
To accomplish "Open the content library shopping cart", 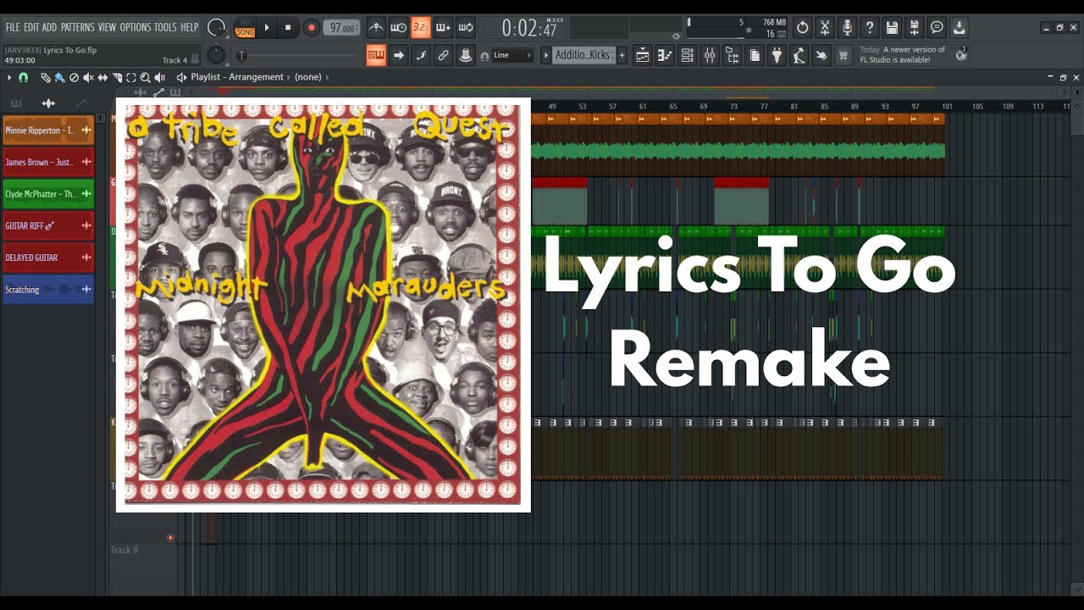I will pyautogui.click(x=843, y=56).
